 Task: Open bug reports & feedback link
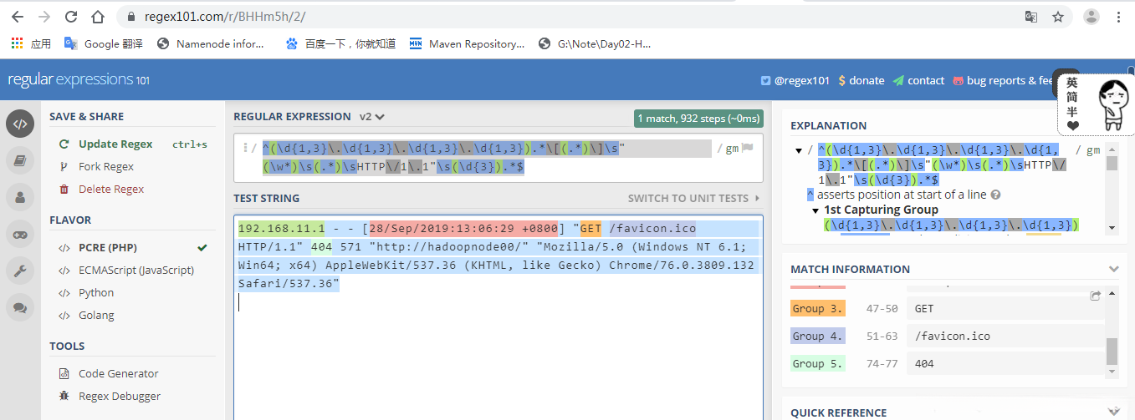coord(1002,80)
